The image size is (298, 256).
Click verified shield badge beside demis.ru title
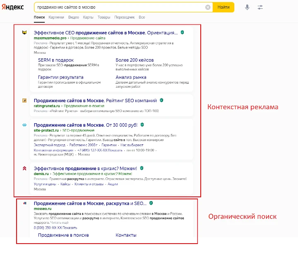tap(141, 168)
